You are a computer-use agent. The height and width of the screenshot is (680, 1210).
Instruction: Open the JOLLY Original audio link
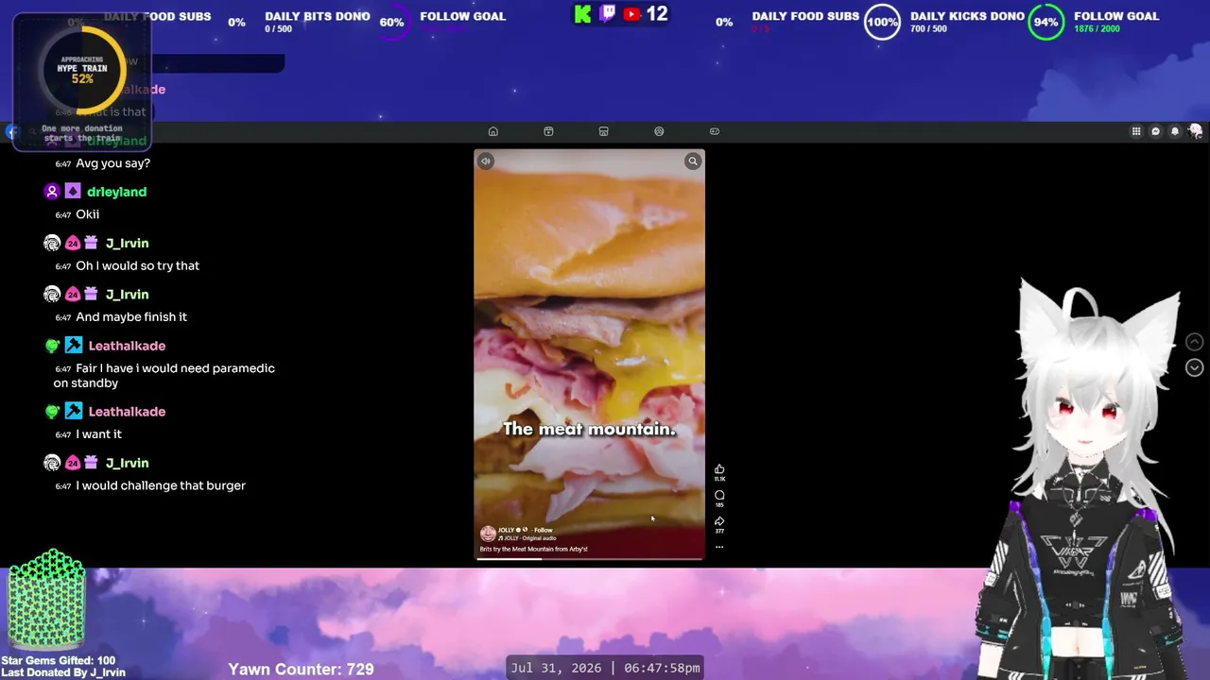[x=529, y=538]
